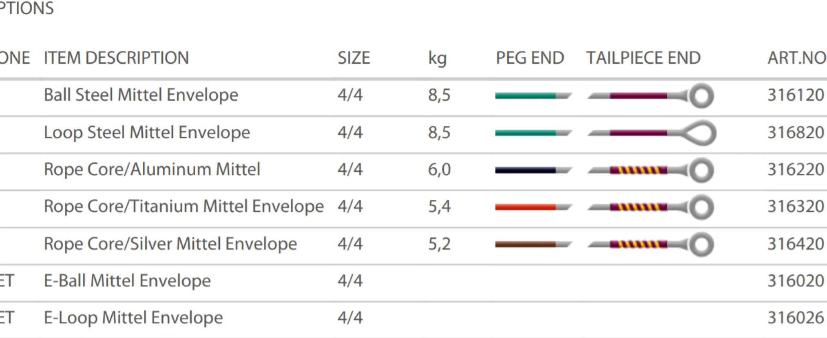Screen dimensions: 827x338
Task: Click the E-Ball Mittel Envelope row text
Action: (x=127, y=281)
